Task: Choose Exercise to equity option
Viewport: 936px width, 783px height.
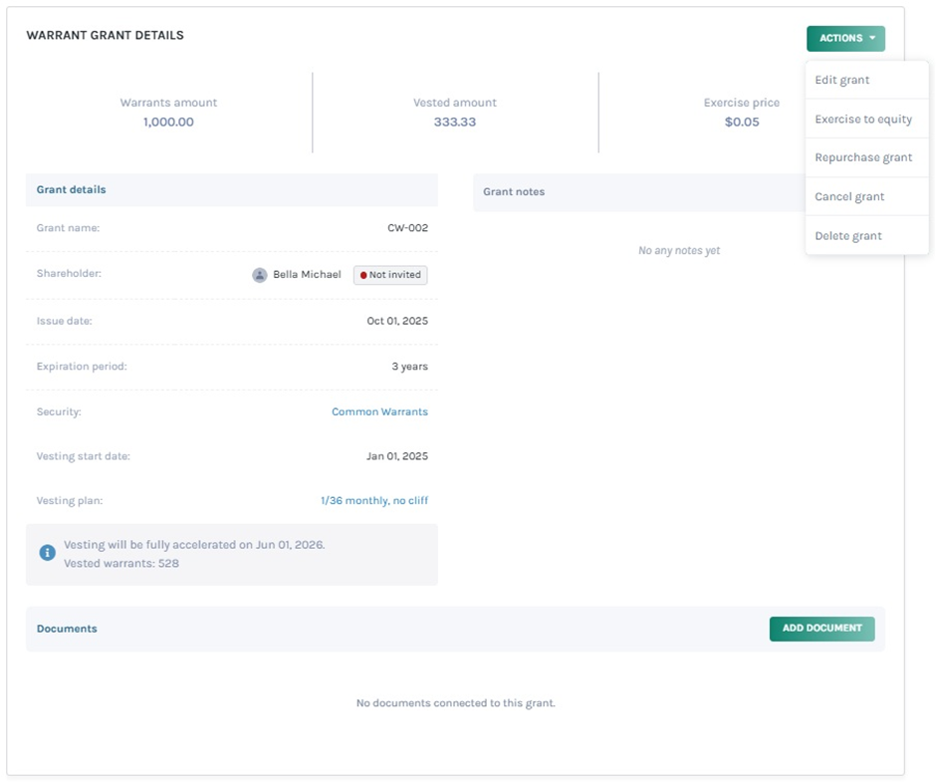Action: 862,120
